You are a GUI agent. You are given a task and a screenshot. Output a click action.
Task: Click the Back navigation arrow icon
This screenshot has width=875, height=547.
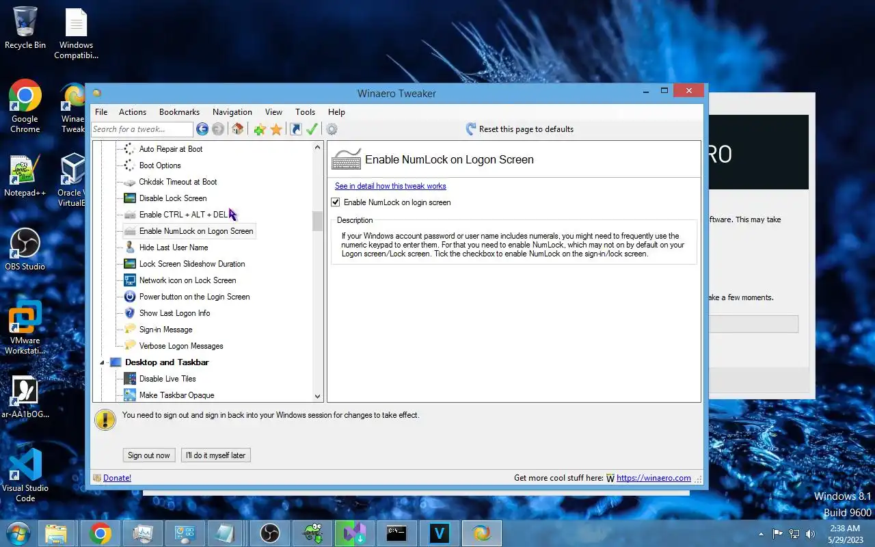coord(202,129)
